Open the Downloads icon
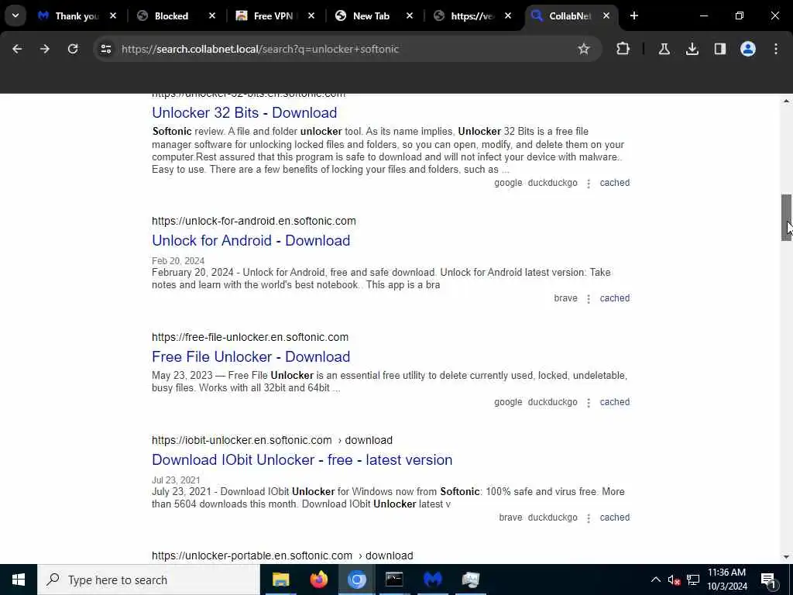This screenshot has height=595, width=793. pyautogui.click(x=692, y=49)
